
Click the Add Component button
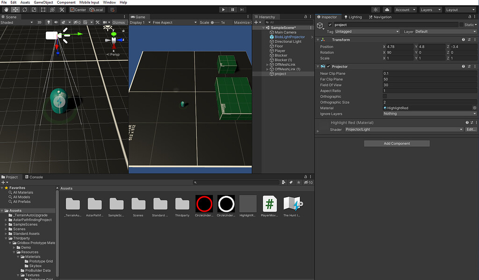pyautogui.click(x=397, y=143)
